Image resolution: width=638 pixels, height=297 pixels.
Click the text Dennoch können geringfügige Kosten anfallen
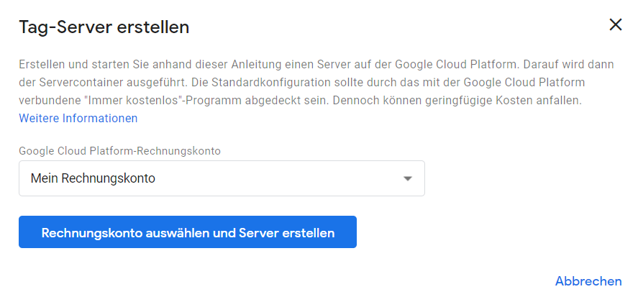tap(457, 101)
